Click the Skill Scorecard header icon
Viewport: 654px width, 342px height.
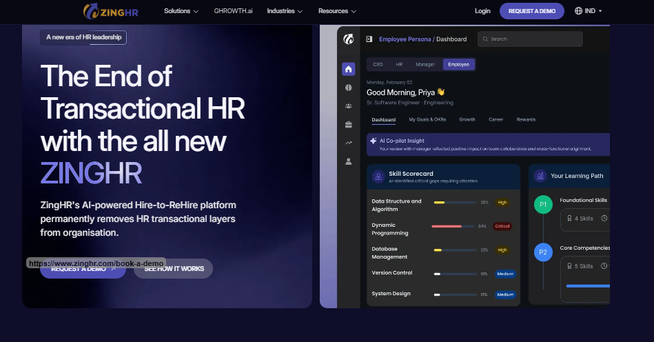click(x=378, y=177)
